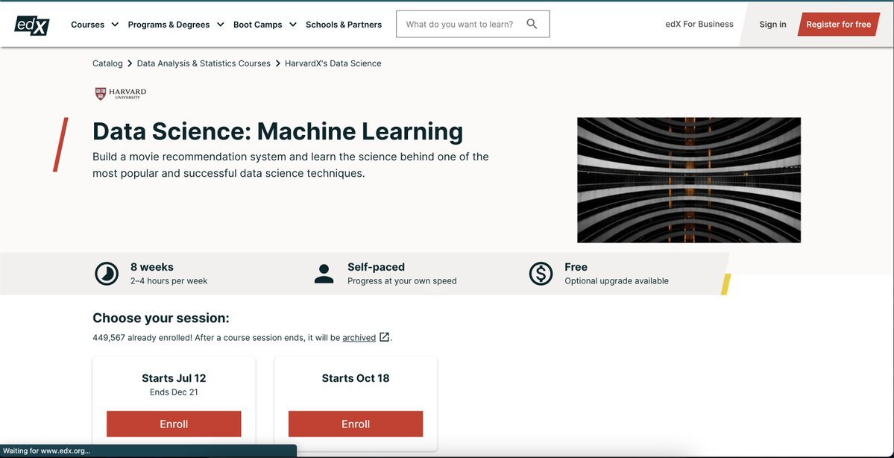Open the Courses dropdown menu
The image size is (894, 458).
95,25
